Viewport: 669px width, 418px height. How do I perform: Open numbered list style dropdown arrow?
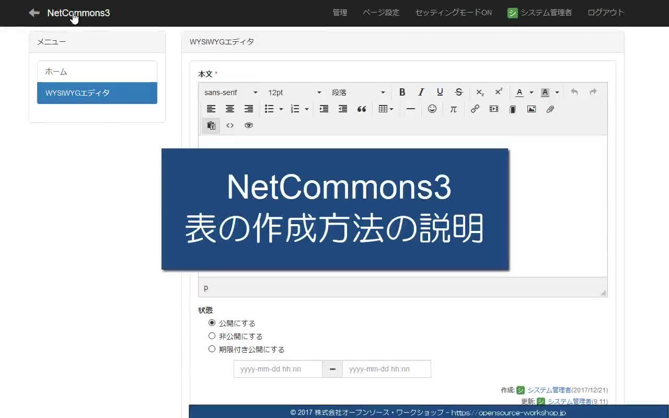coord(306,109)
